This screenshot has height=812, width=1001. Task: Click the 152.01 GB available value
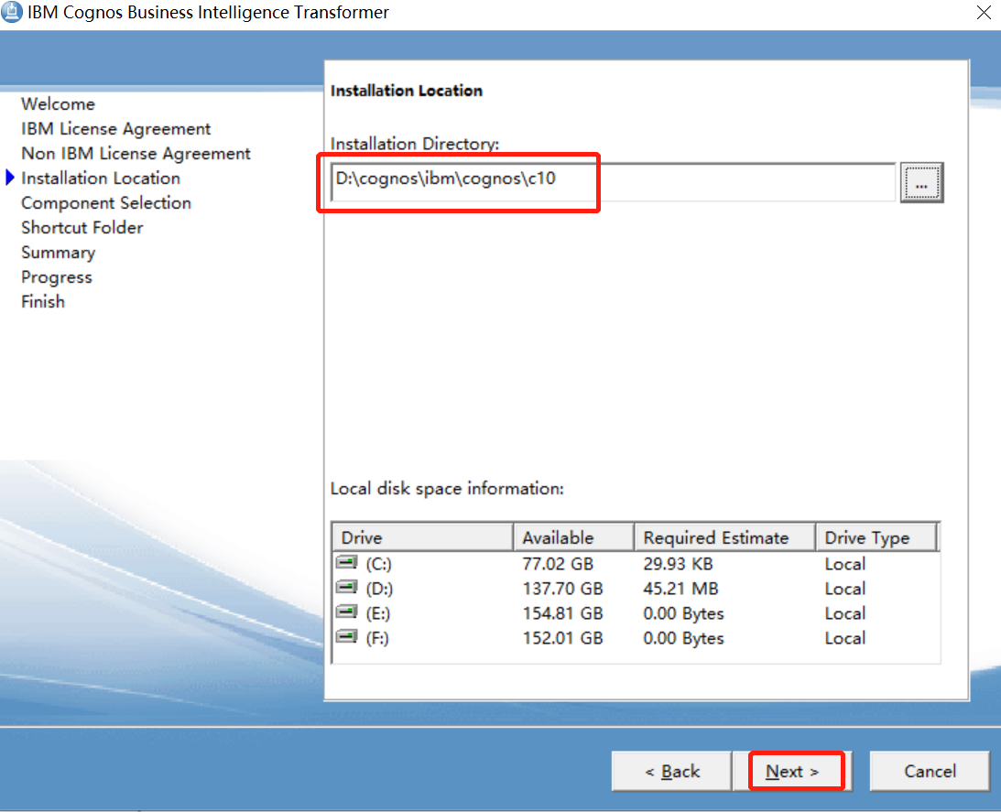click(562, 638)
